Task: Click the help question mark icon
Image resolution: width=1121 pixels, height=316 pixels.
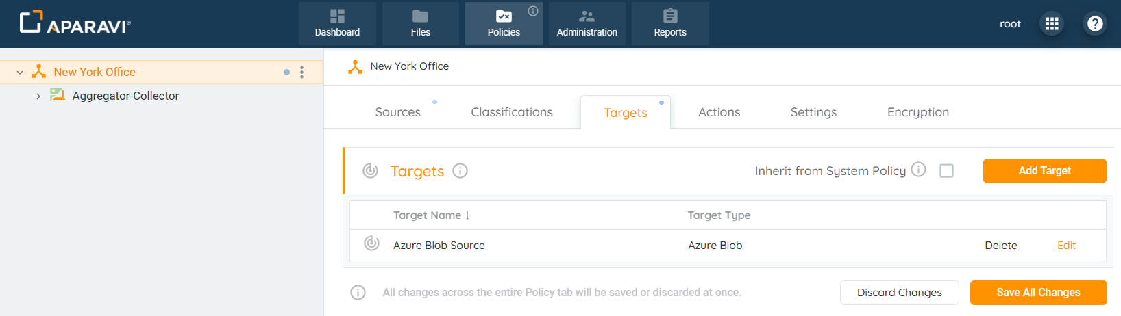Action: click(x=1095, y=24)
